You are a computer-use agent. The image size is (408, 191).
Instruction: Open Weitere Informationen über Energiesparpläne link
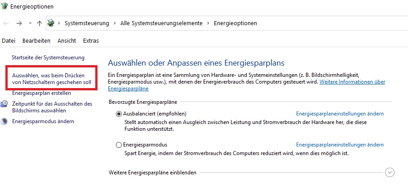(x=352, y=82)
